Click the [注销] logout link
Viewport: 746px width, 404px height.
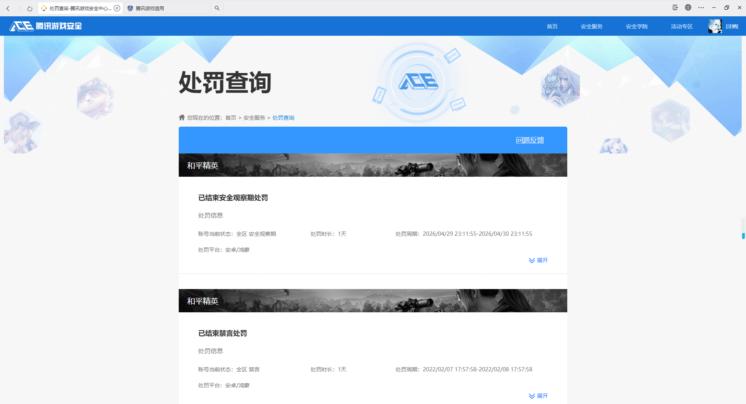coord(732,26)
